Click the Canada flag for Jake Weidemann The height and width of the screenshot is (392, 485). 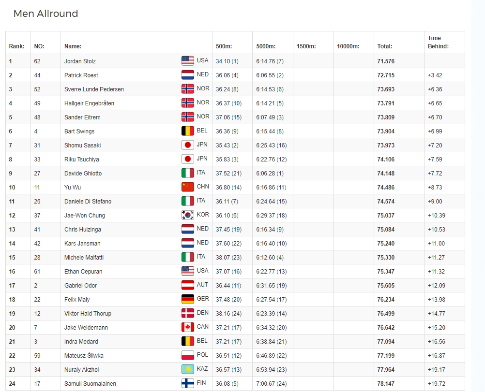coord(187,327)
